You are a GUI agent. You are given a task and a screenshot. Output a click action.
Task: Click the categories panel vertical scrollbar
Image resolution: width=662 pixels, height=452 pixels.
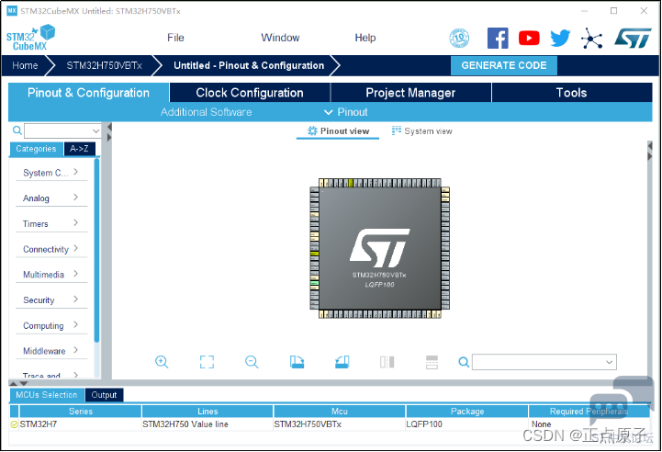pyautogui.click(x=96, y=250)
